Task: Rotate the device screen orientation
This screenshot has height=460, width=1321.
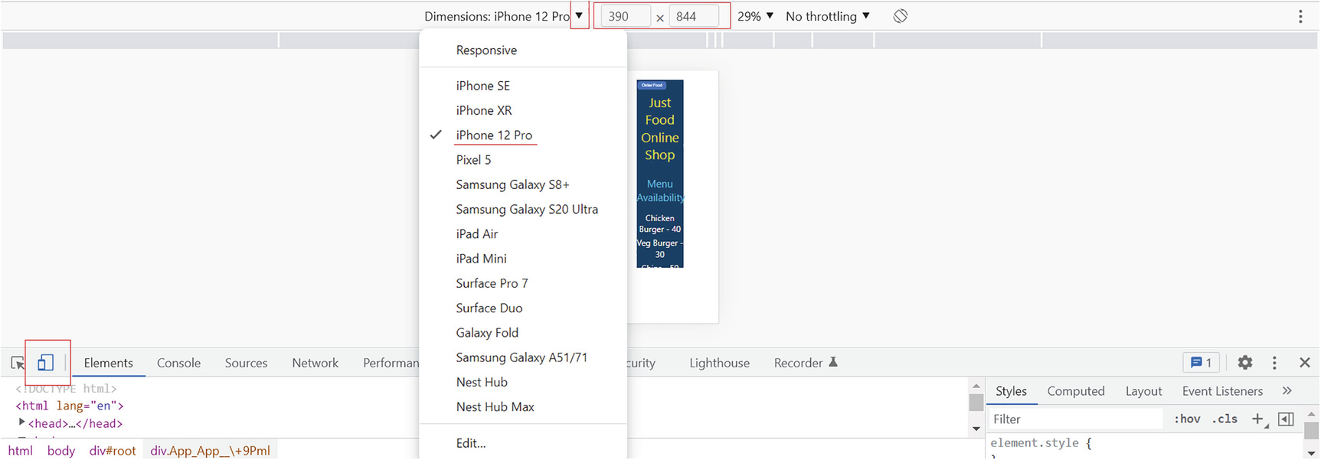Action: pos(901,16)
